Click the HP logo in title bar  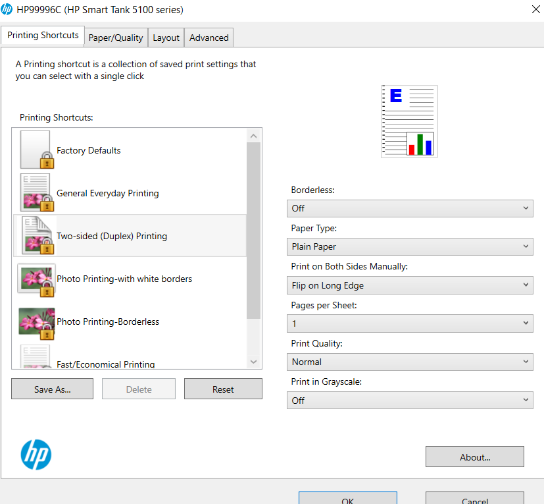pyautogui.click(x=7, y=9)
